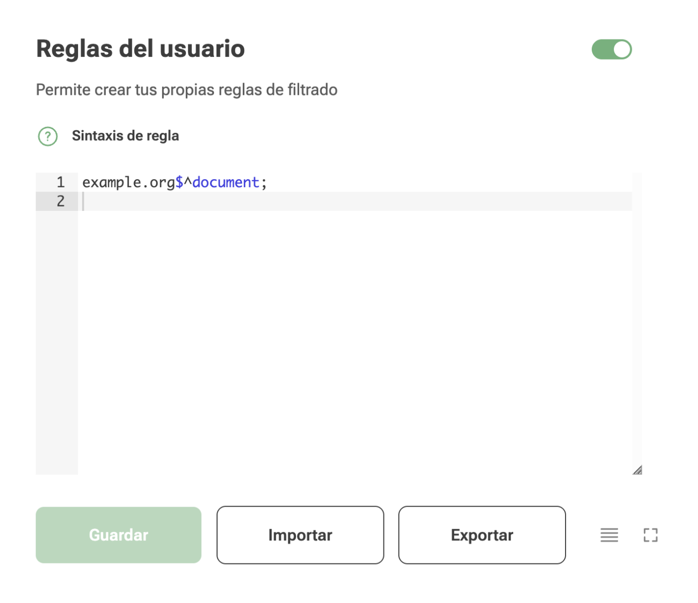This screenshot has width=698, height=603.
Task: Place cursor in example.org text
Action: (128, 183)
